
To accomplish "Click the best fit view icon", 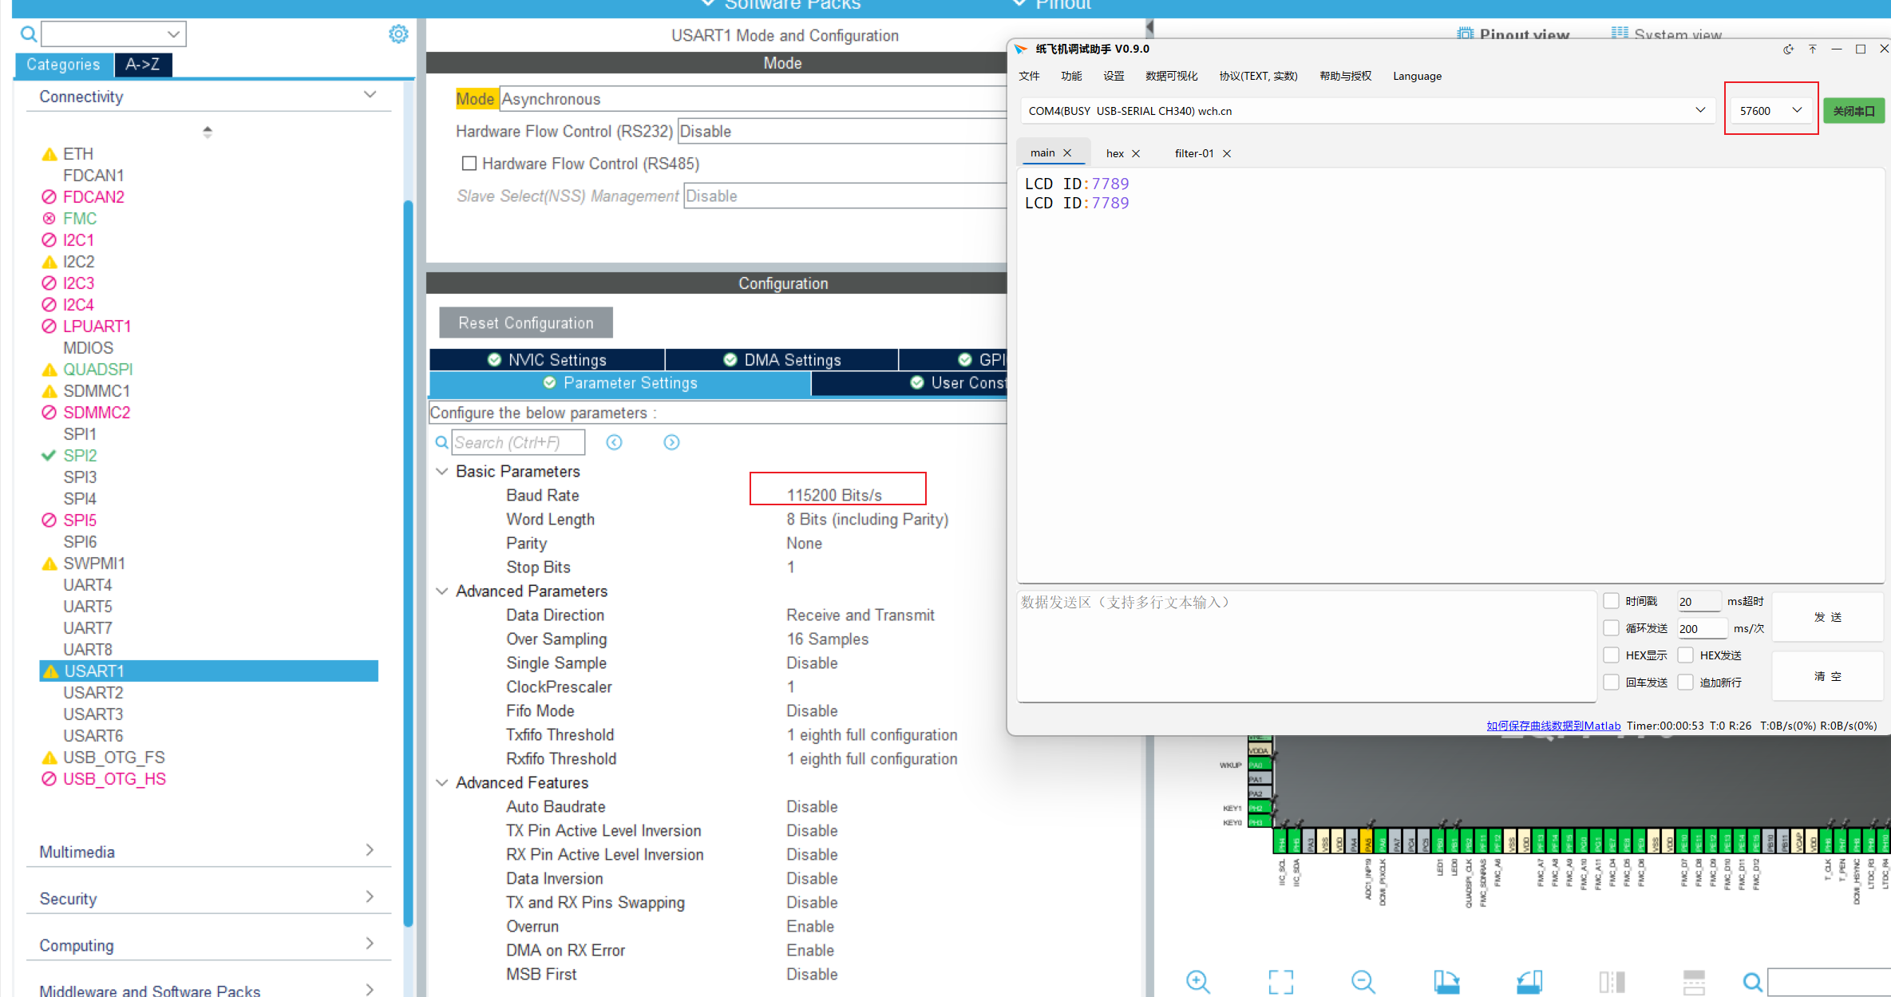I will pyautogui.click(x=1280, y=982).
